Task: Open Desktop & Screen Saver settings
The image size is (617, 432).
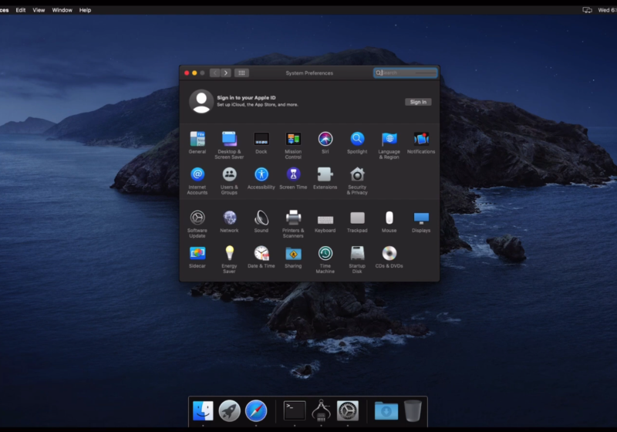Action: click(229, 140)
